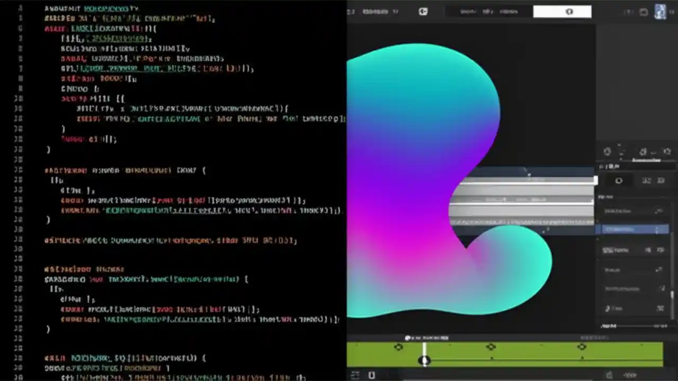Click the white search bar at the top

coord(563,11)
